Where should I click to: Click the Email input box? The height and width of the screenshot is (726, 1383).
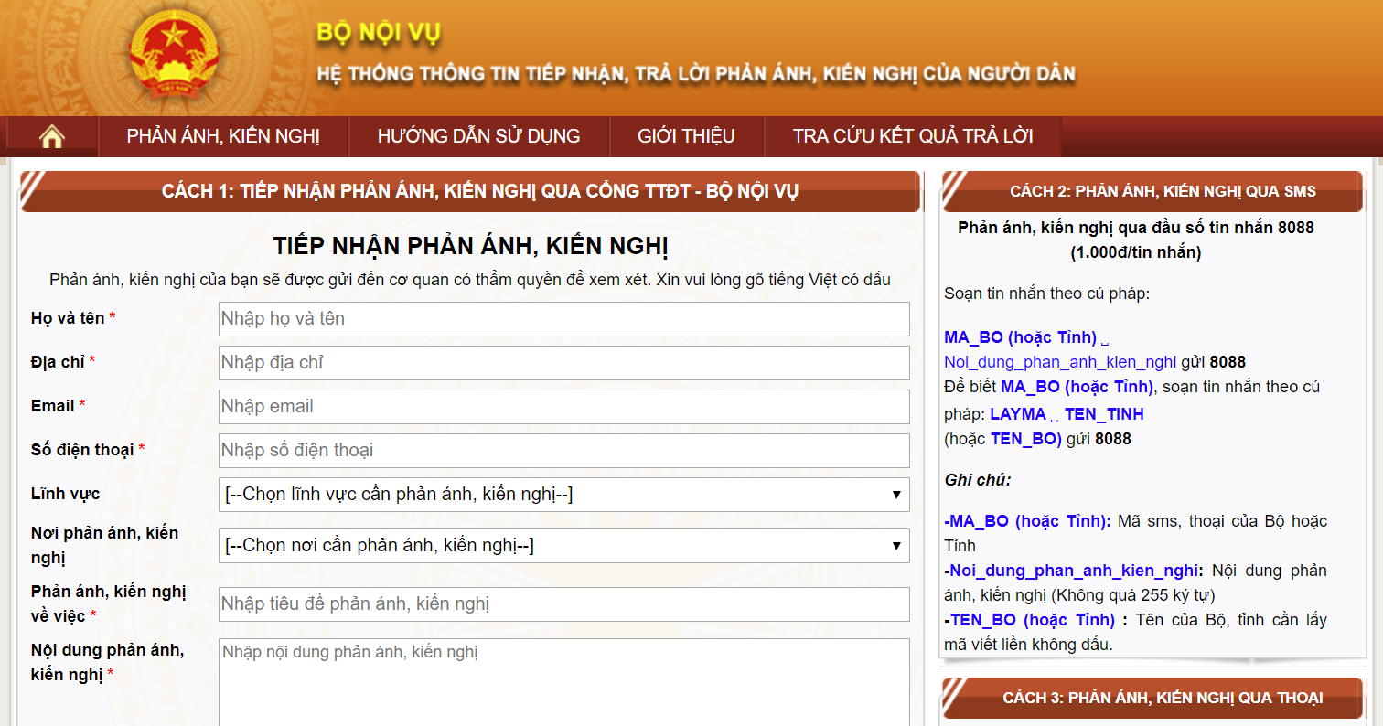click(x=563, y=407)
